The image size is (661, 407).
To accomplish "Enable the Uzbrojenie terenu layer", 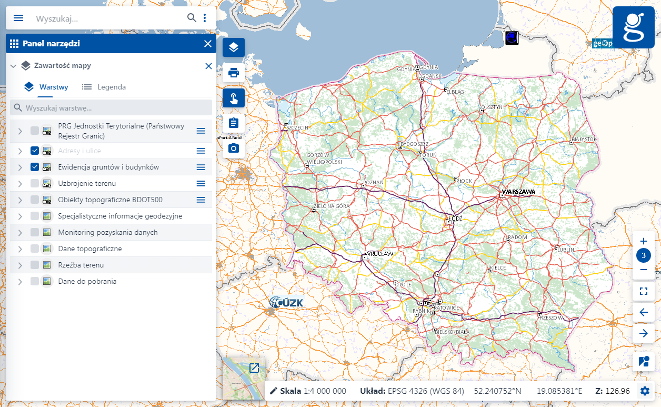I will [x=35, y=183].
